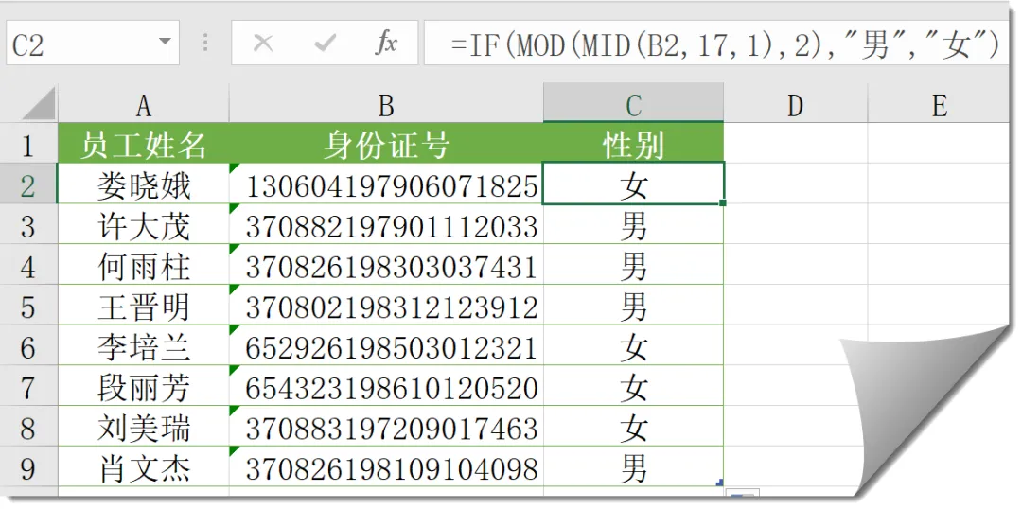Select ID cell 654323198610120520
The height and width of the screenshot is (509, 1022).
point(386,386)
